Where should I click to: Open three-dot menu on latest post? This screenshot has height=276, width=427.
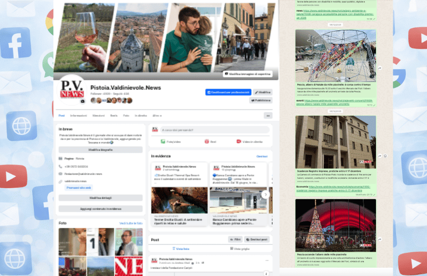(x=267, y=261)
